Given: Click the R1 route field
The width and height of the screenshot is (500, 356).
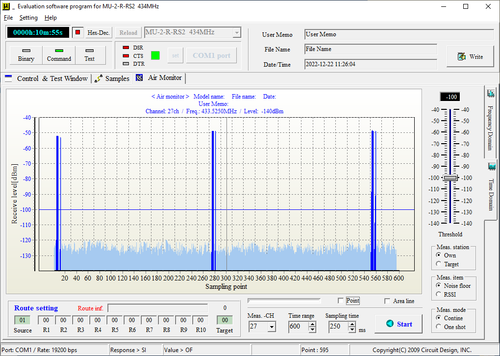Looking at the screenshot, I should pyautogui.click(x=46, y=320).
